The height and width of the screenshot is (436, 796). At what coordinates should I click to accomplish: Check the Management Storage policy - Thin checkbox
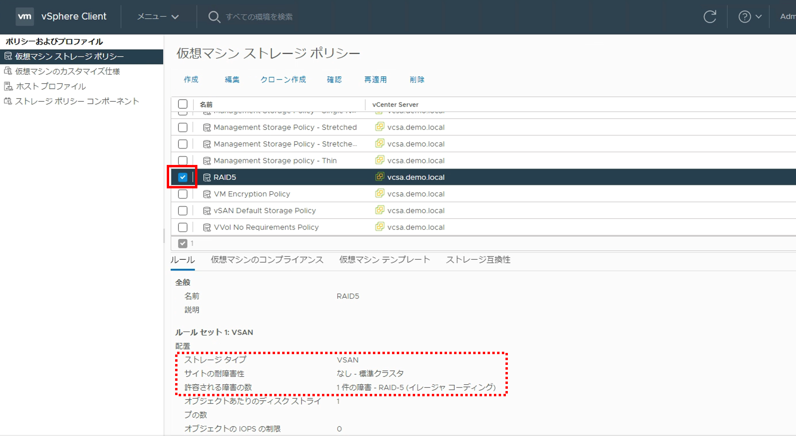[183, 161]
